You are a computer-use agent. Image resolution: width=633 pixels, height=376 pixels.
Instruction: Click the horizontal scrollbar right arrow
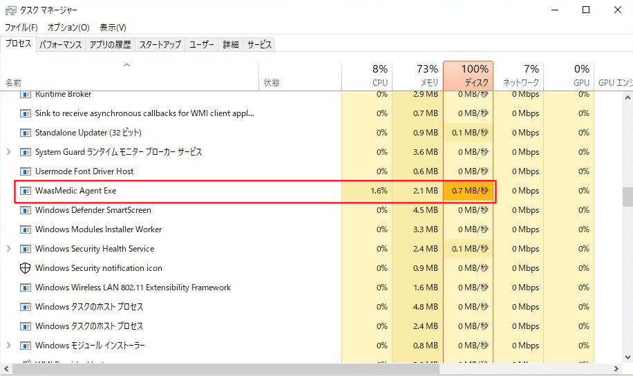point(616,368)
